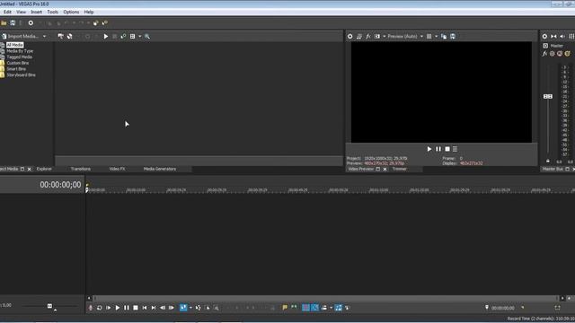Image resolution: width=575 pixels, height=323 pixels.
Task: Click the Record microphone button in transport
Action: point(90,308)
